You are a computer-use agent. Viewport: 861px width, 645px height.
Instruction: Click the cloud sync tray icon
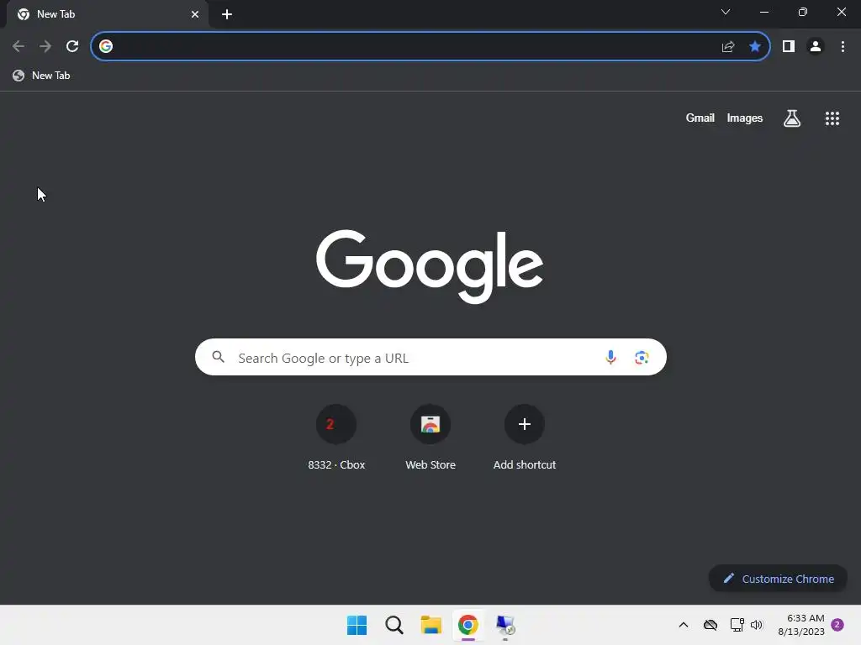710,625
